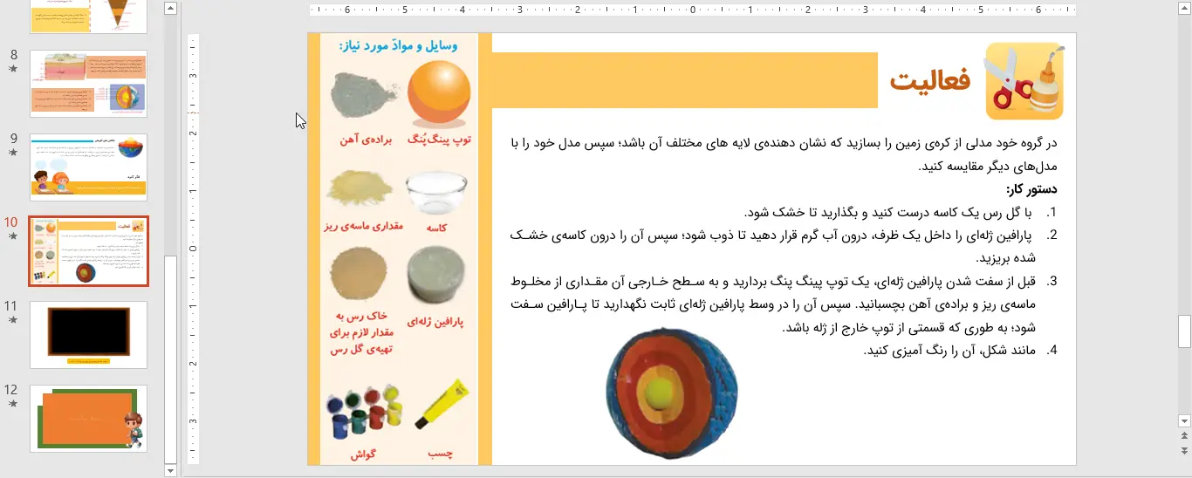
Task: Click the animation star under slide 10
Action: (x=12, y=236)
